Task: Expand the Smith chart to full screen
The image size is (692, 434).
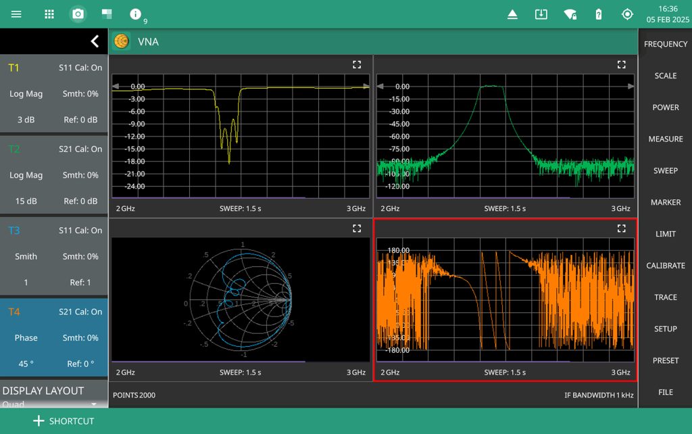Action: coord(357,228)
